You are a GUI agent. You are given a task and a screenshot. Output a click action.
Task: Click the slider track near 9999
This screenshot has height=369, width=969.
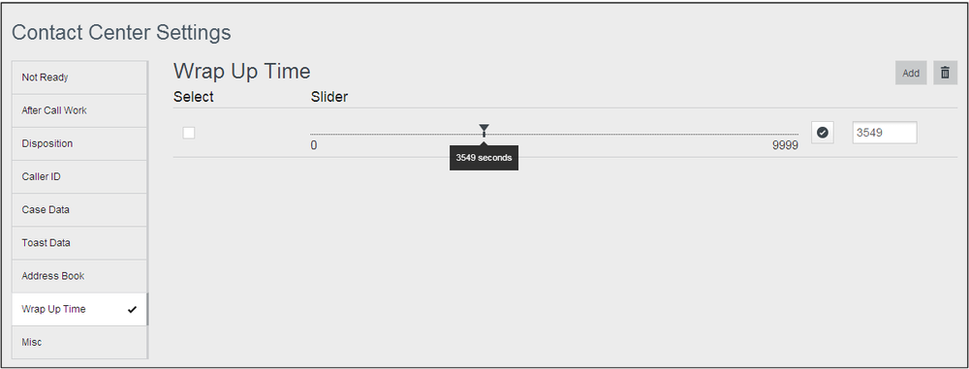(x=785, y=134)
